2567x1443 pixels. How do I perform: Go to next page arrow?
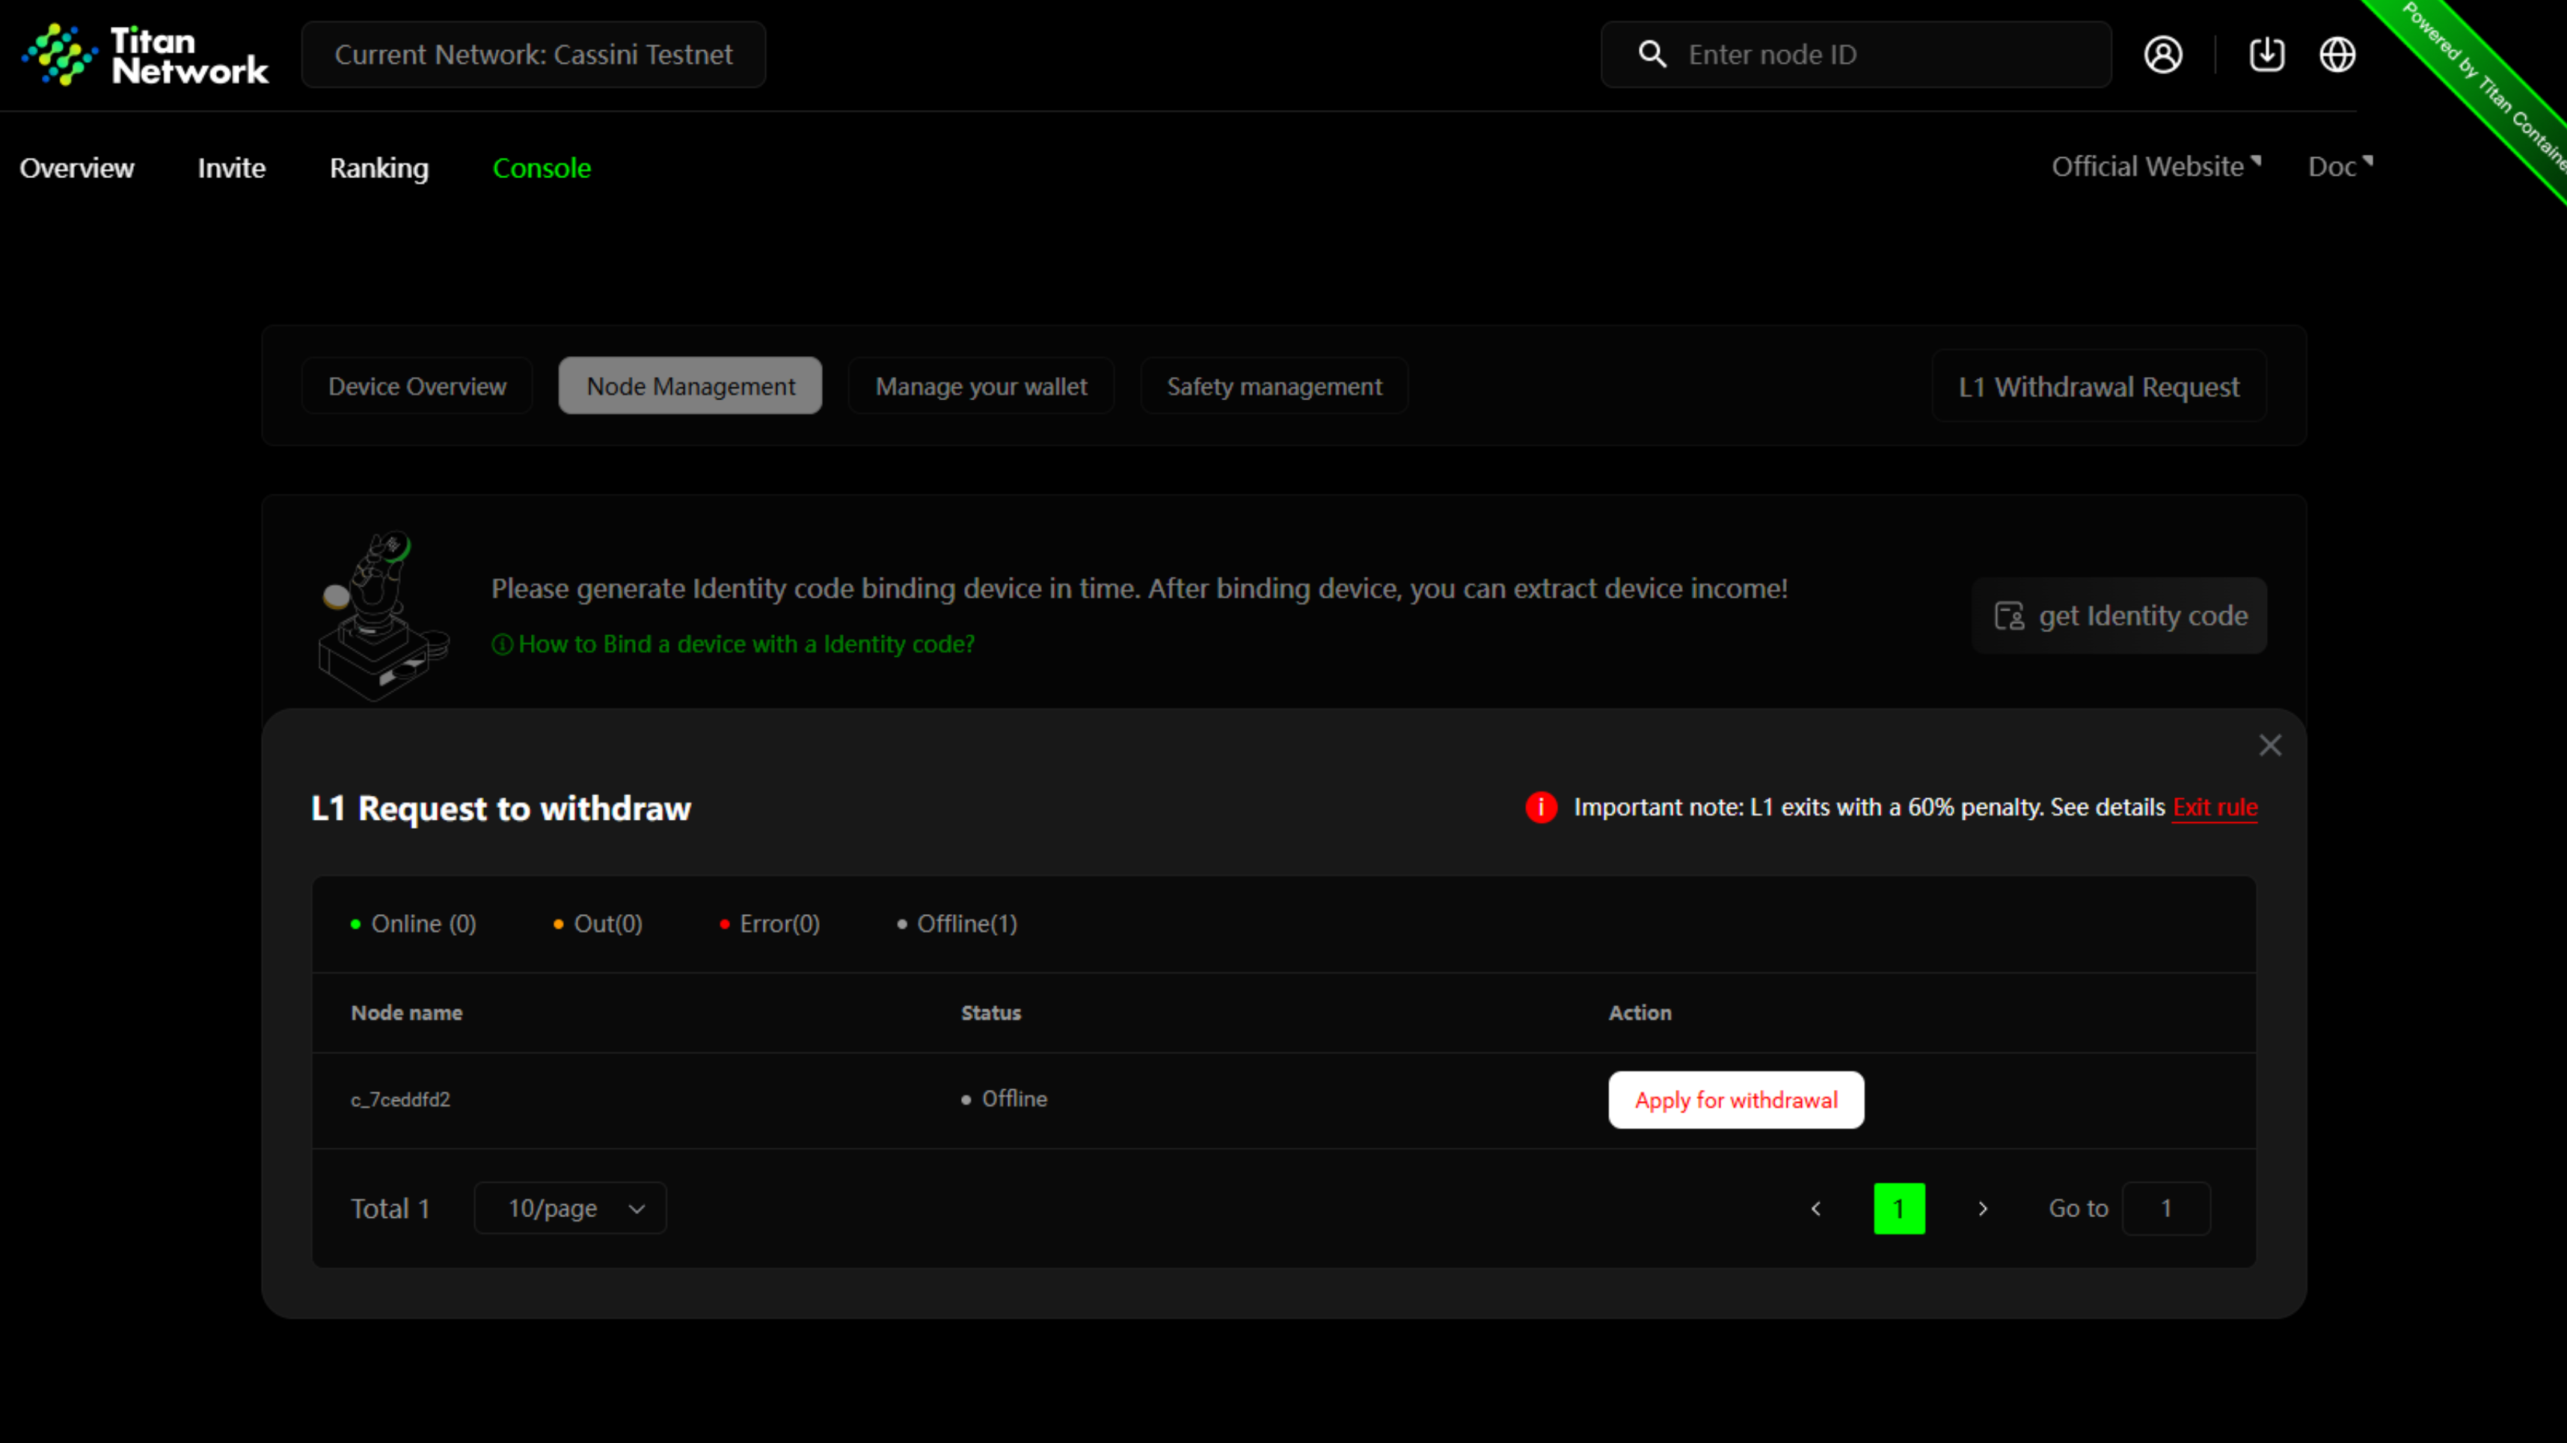pyautogui.click(x=1982, y=1208)
